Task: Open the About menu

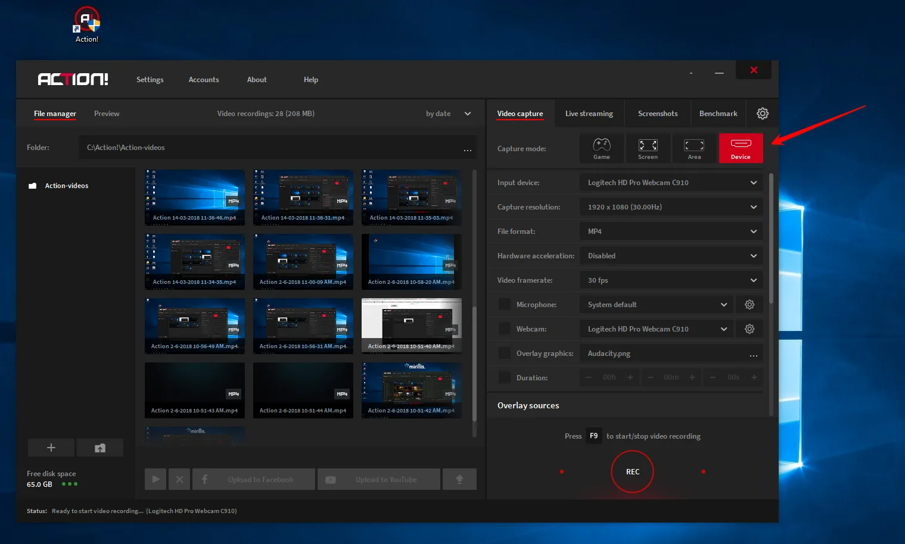Action: [x=257, y=80]
